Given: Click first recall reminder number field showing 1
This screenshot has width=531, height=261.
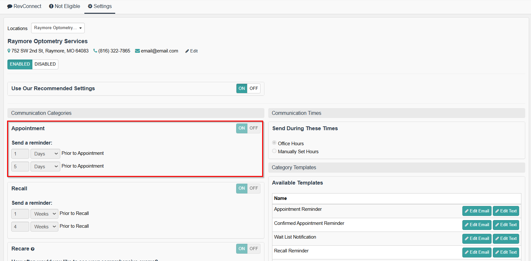Looking at the screenshot, I should coord(20,214).
